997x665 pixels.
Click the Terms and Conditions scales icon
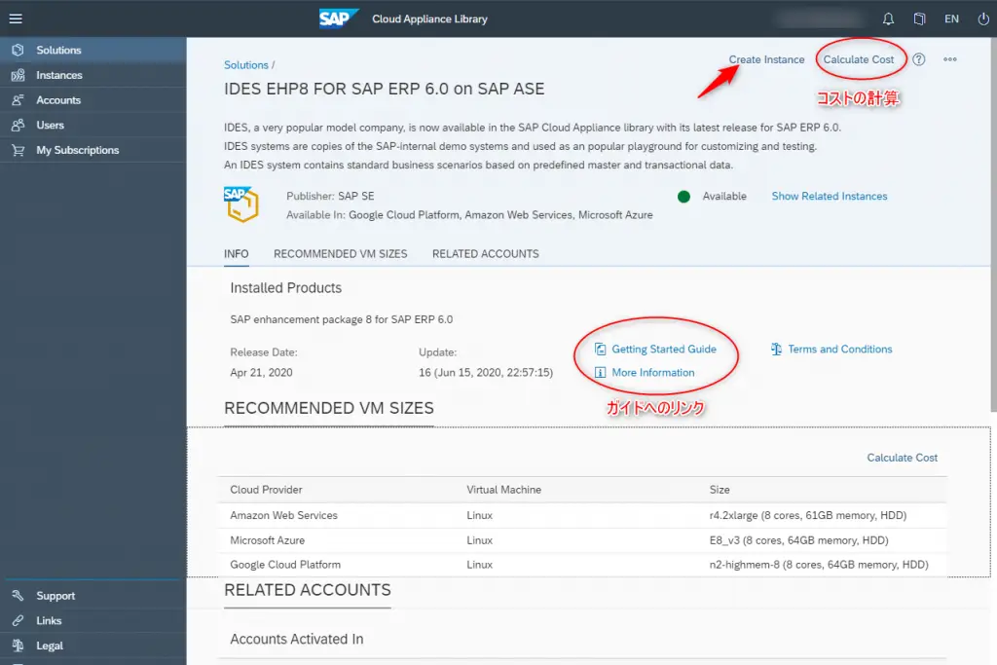coord(776,349)
